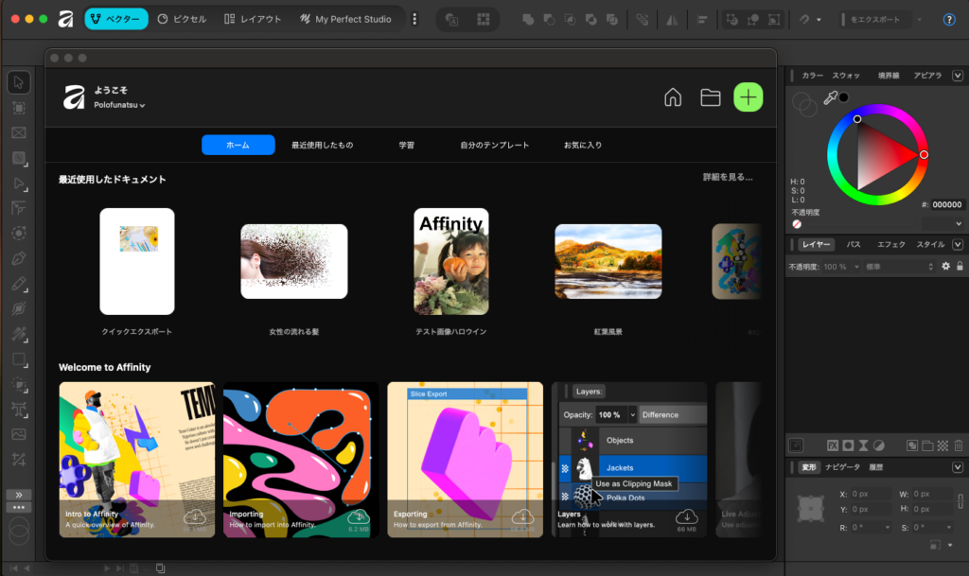
Task: Click the 詳細を見る... link
Action: (x=727, y=177)
